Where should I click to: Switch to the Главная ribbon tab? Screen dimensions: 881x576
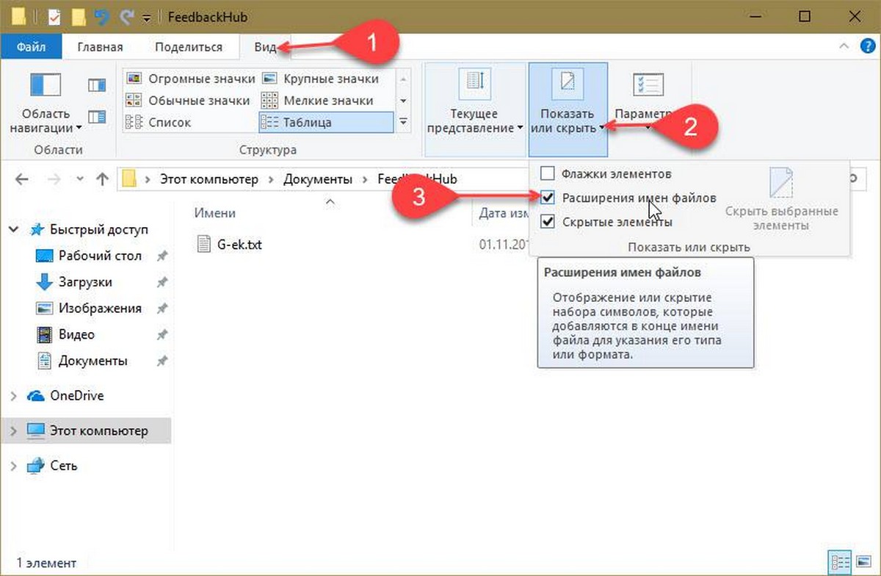pos(99,46)
